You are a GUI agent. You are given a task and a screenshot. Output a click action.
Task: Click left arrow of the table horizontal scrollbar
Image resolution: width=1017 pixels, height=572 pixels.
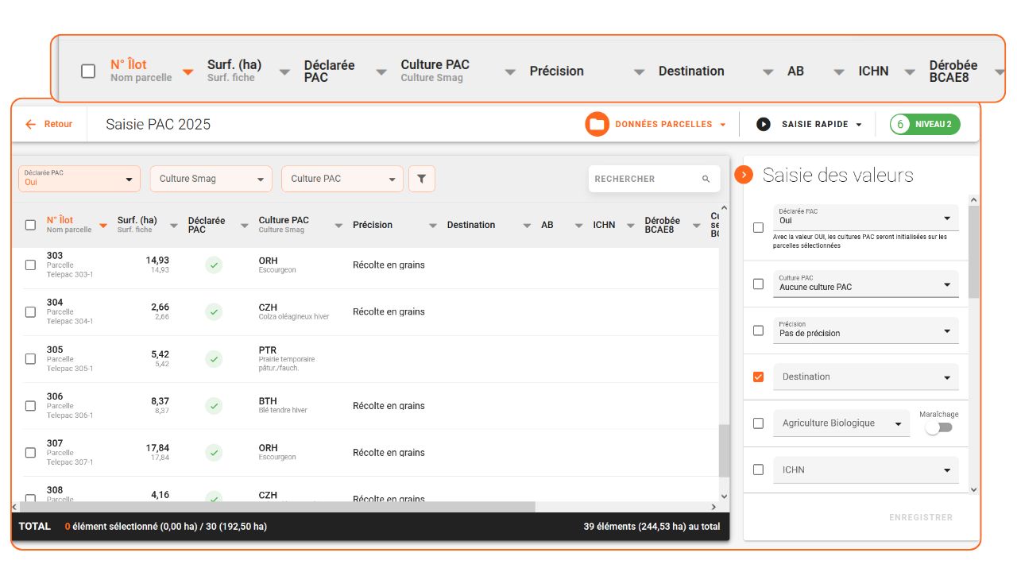[x=15, y=507]
